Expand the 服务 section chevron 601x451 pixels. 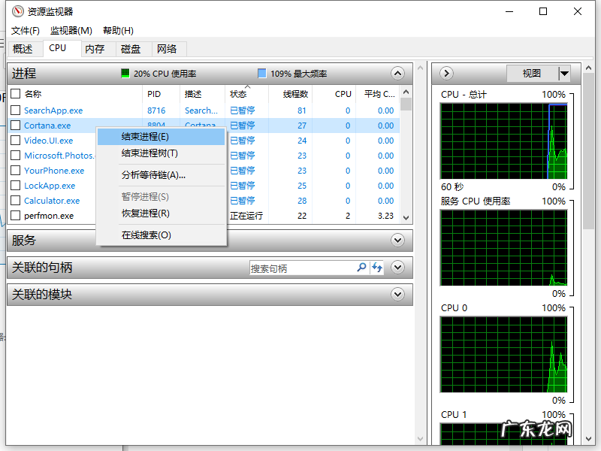(x=397, y=241)
